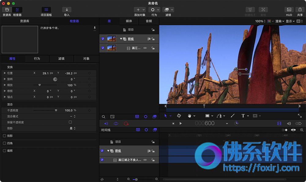Click the 不透明度 opacity slider
The height and width of the screenshot is (182, 306).
[45, 110]
